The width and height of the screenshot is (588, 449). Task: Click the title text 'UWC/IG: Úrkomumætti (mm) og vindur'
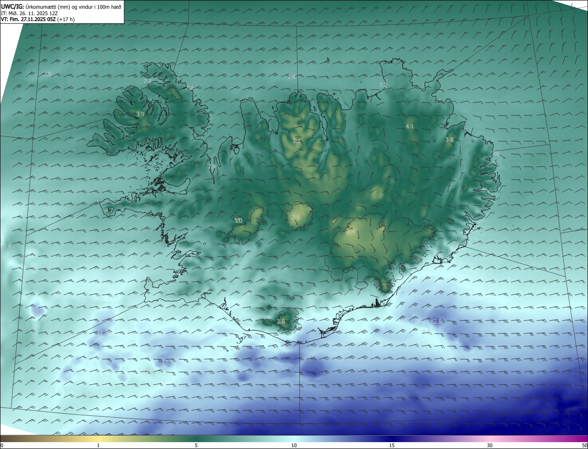(x=47, y=6)
